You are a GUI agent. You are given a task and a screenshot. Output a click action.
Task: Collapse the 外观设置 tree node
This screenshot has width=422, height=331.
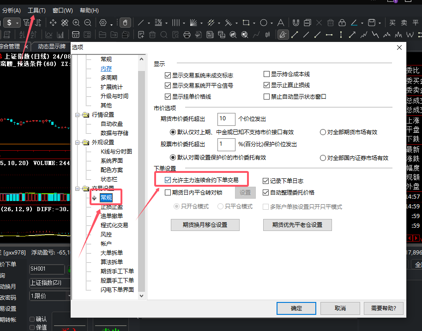tap(78, 142)
